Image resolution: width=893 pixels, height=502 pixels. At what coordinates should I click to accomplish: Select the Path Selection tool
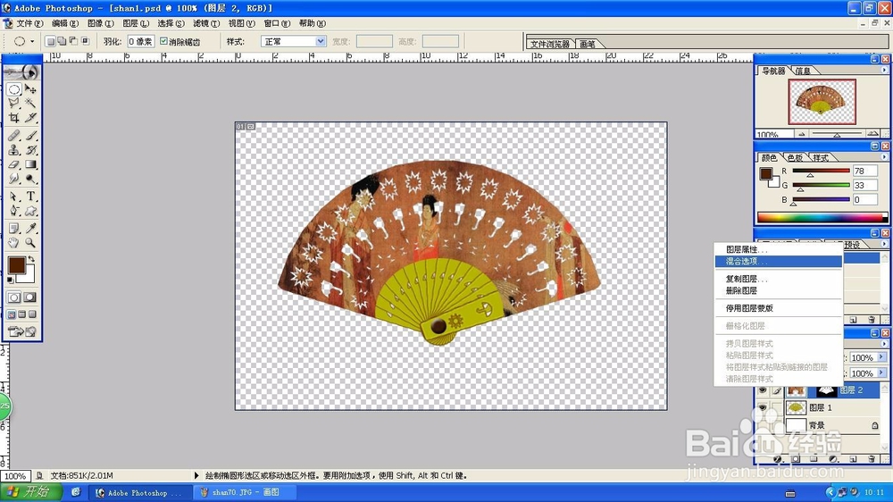[14, 197]
